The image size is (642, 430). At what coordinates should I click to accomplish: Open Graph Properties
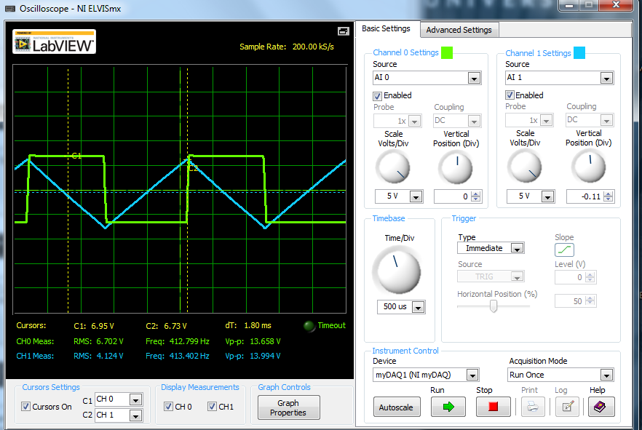(288, 407)
